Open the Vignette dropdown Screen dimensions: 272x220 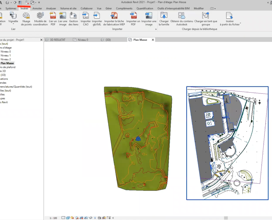coord(13,23)
